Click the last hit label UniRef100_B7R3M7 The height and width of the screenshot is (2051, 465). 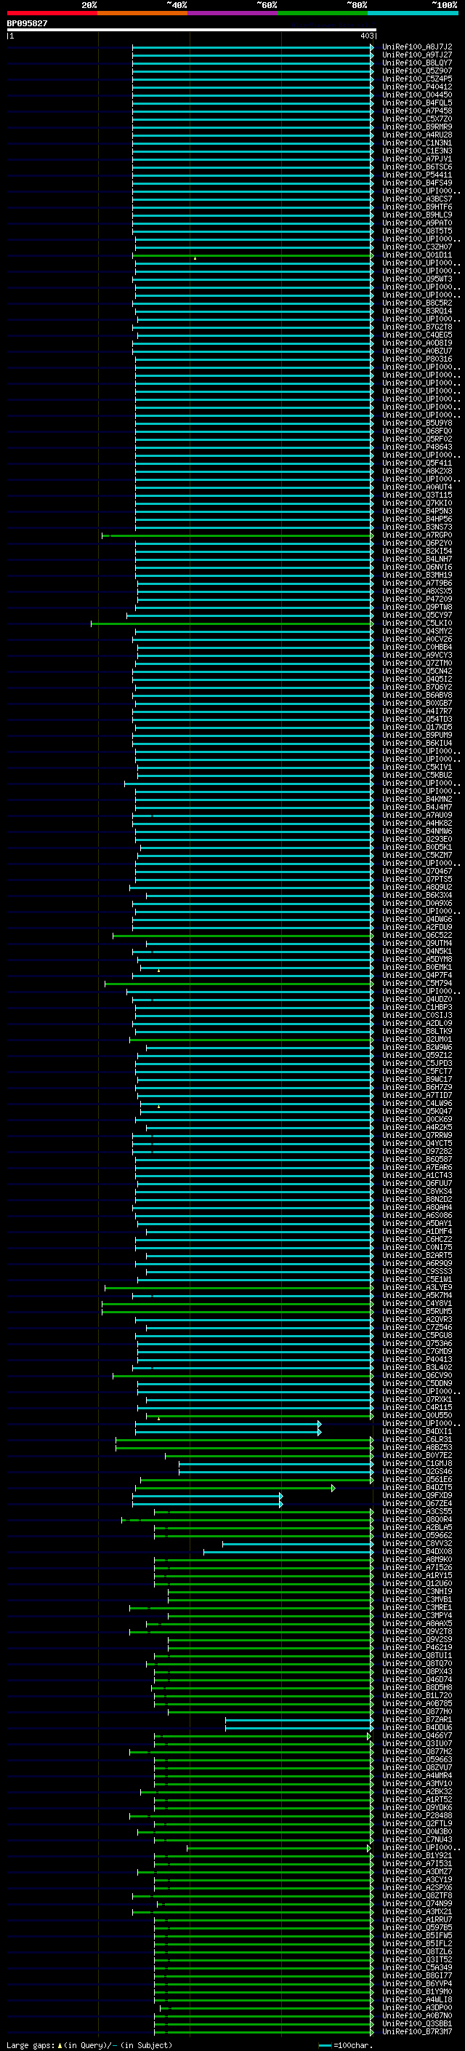coord(417,2032)
